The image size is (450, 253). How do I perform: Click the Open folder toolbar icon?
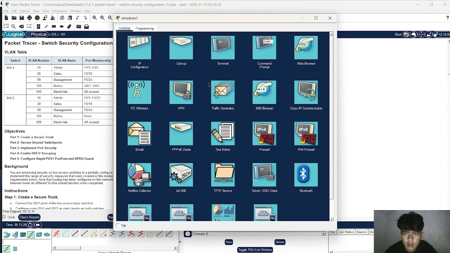(14, 18)
